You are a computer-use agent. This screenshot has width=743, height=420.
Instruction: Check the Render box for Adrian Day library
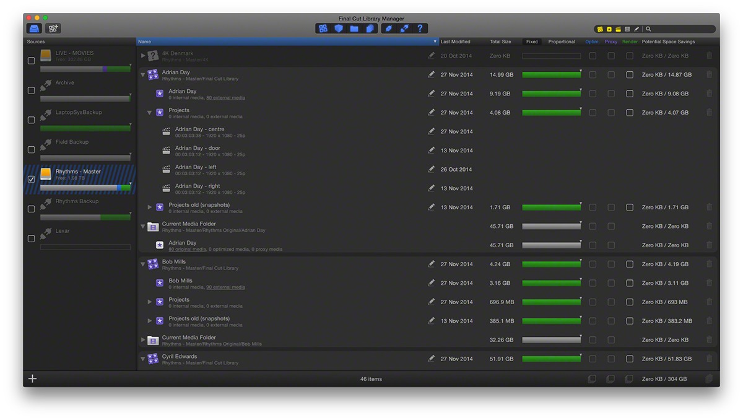(630, 74)
